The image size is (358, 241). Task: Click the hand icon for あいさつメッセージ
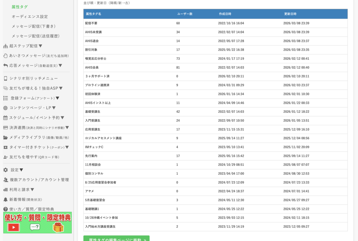tap(5, 56)
